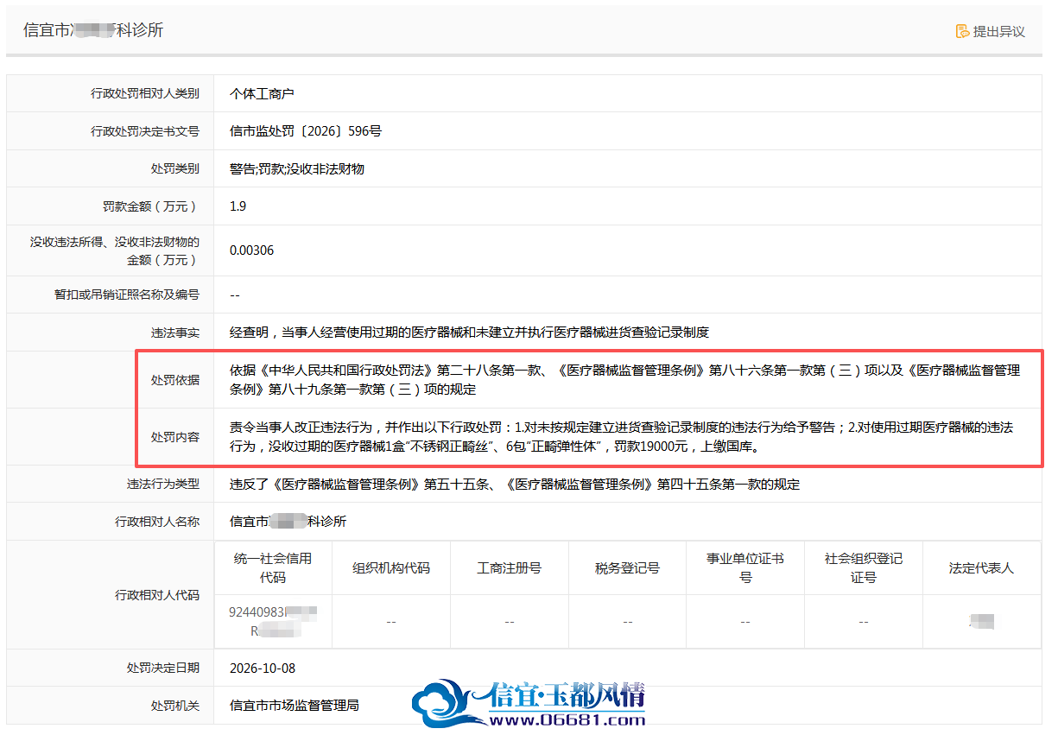Select the 处罚类别 label
Viewport: 1058px width, 735px height.
[x=175, y=168]
